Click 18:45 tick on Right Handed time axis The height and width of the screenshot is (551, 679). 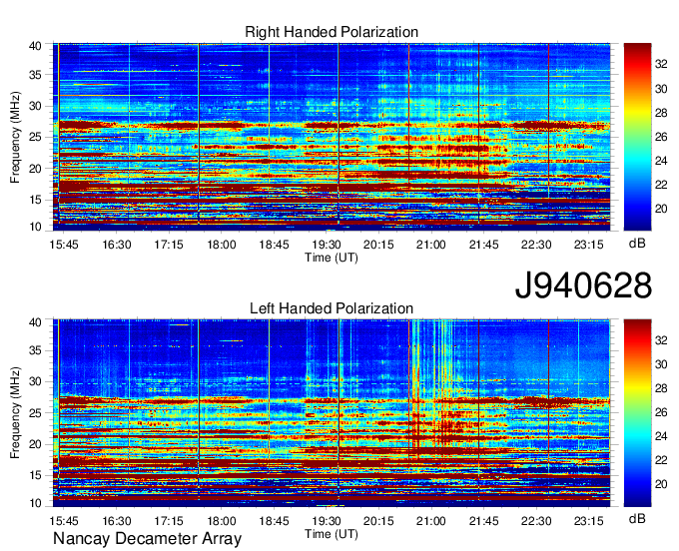click(274, 245)
